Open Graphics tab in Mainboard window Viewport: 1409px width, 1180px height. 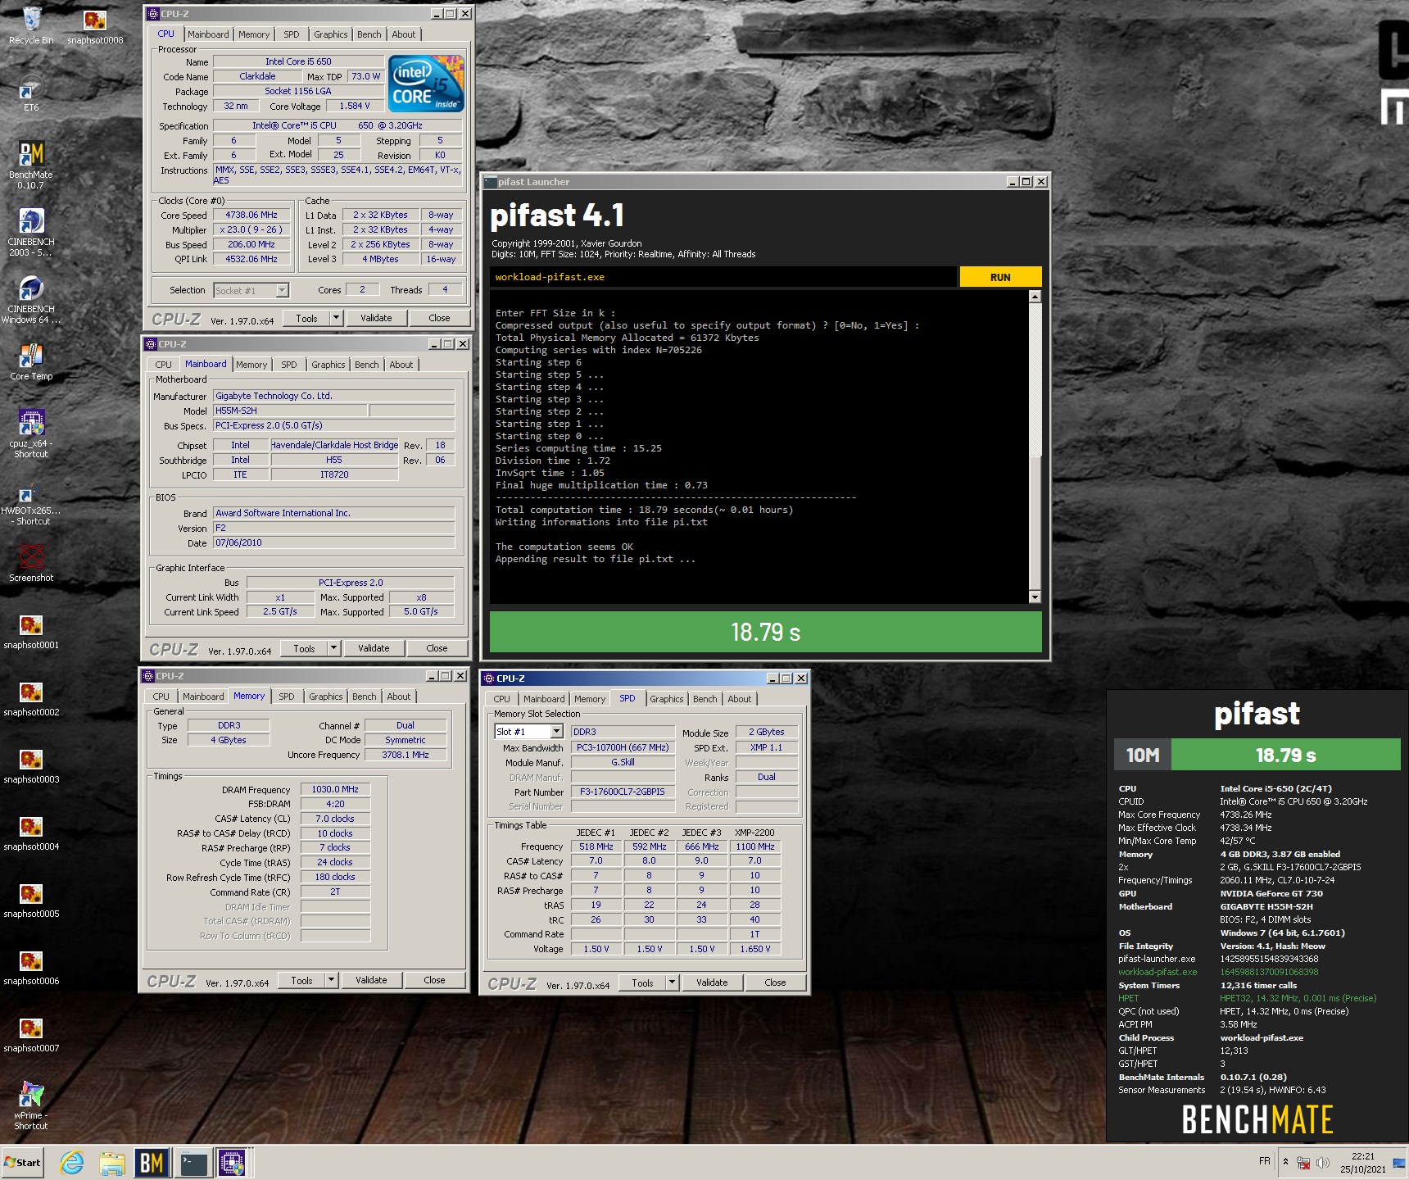328,365
